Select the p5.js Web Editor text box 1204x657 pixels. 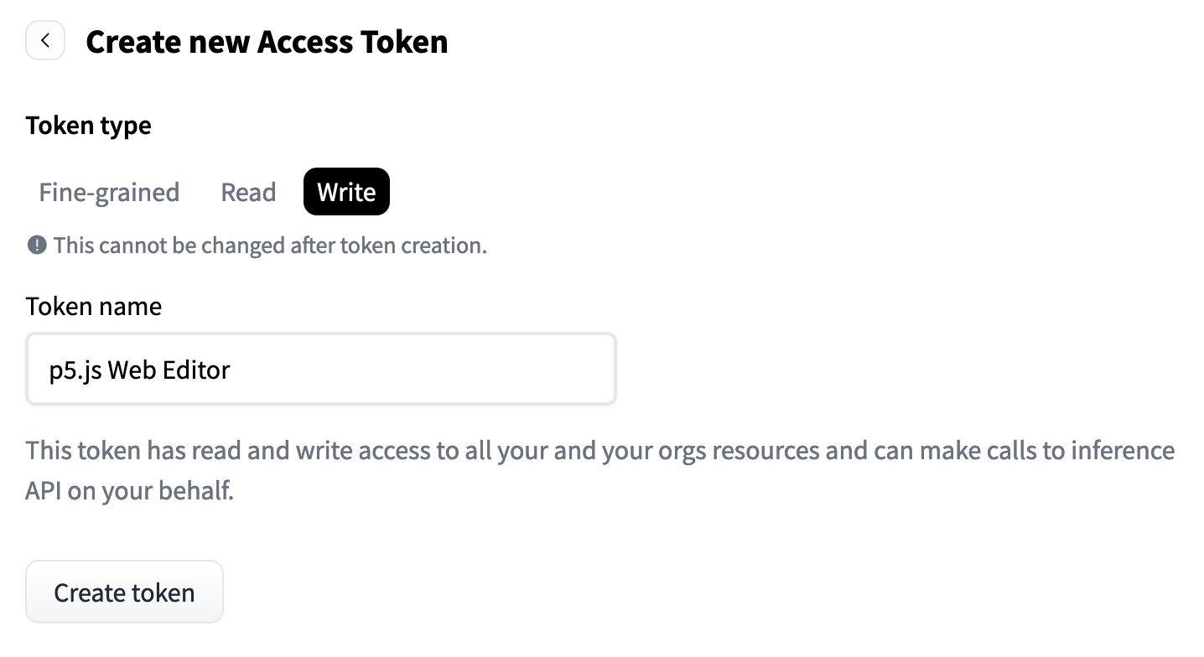[321, 369]
